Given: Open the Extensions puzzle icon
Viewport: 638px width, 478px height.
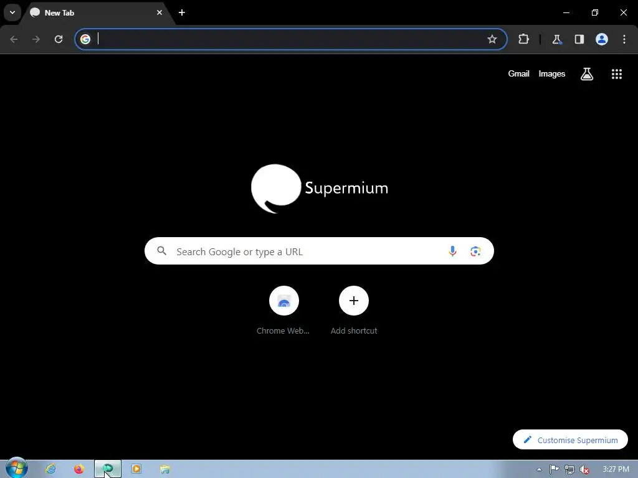Looking at the screenshot, I should tap(523, 39).
